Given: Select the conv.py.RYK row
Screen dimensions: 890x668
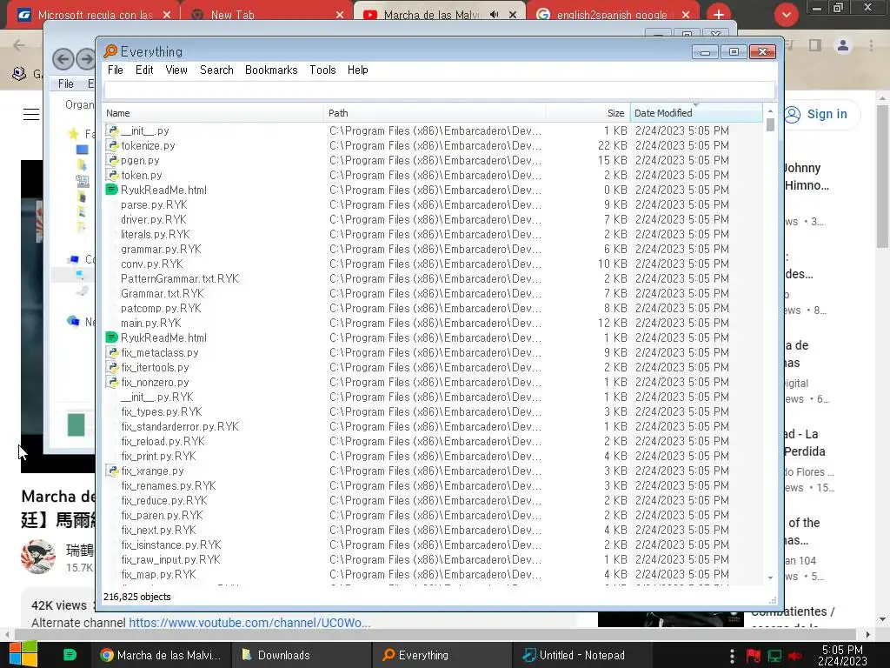Looking at the screenshot, I should pos(433,264).
